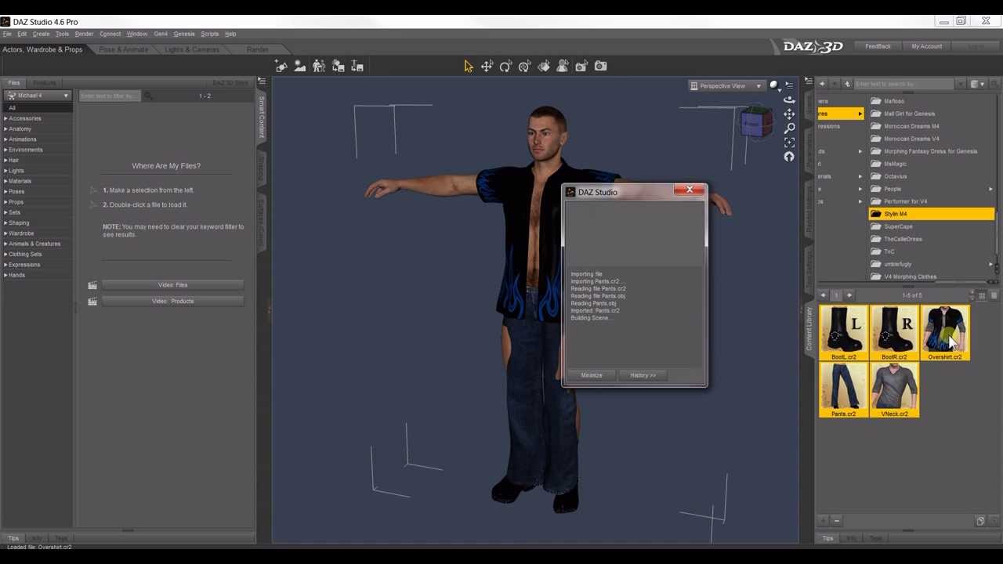Image resolution: width=1003 pixels, height=564 pixels.
Task: Create a new camera toolbar icon
Action: click(x=581, y=67)
